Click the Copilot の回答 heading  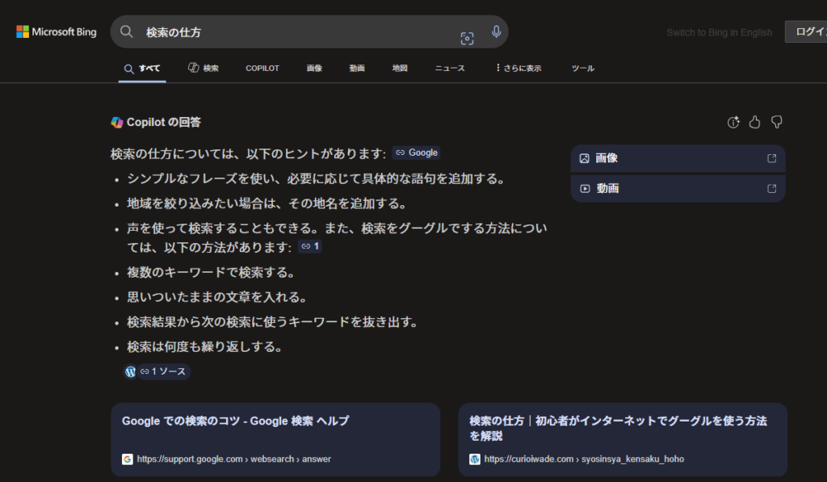[163, 123]
